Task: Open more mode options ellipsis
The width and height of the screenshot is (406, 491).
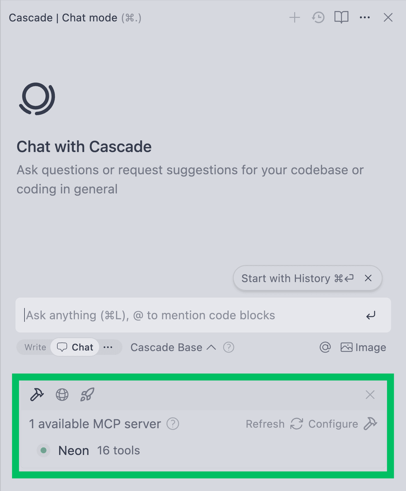Action: point(108,347)
